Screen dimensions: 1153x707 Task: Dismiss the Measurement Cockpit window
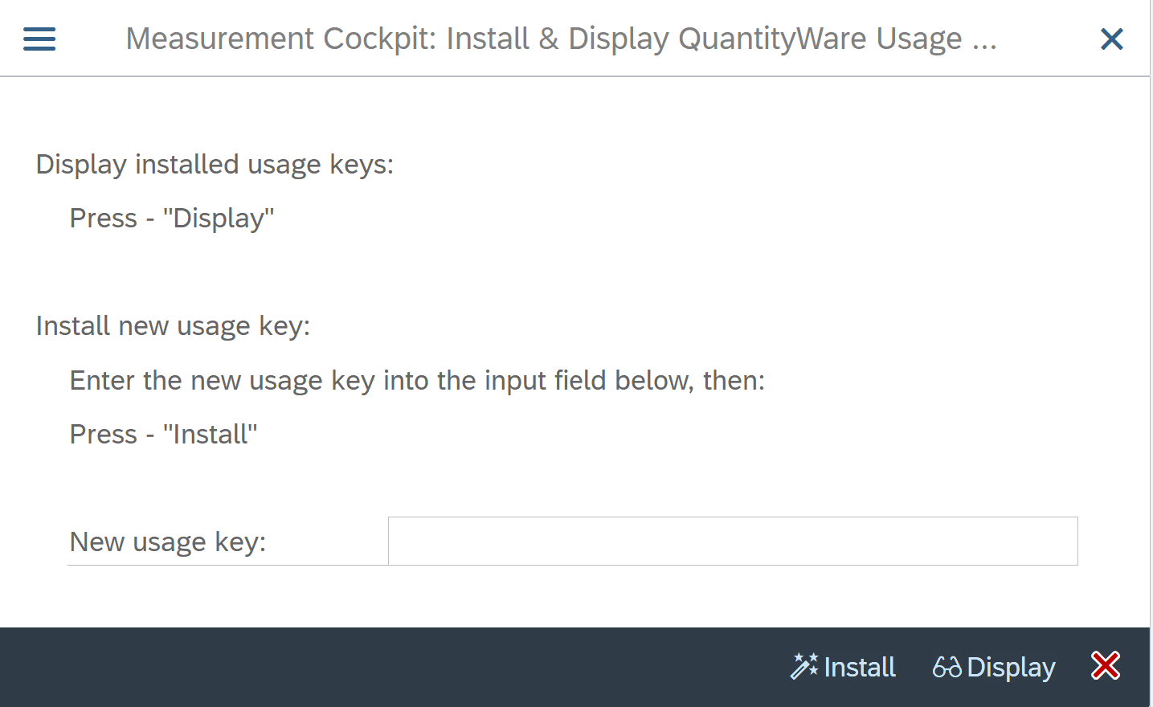point(1111,38)
